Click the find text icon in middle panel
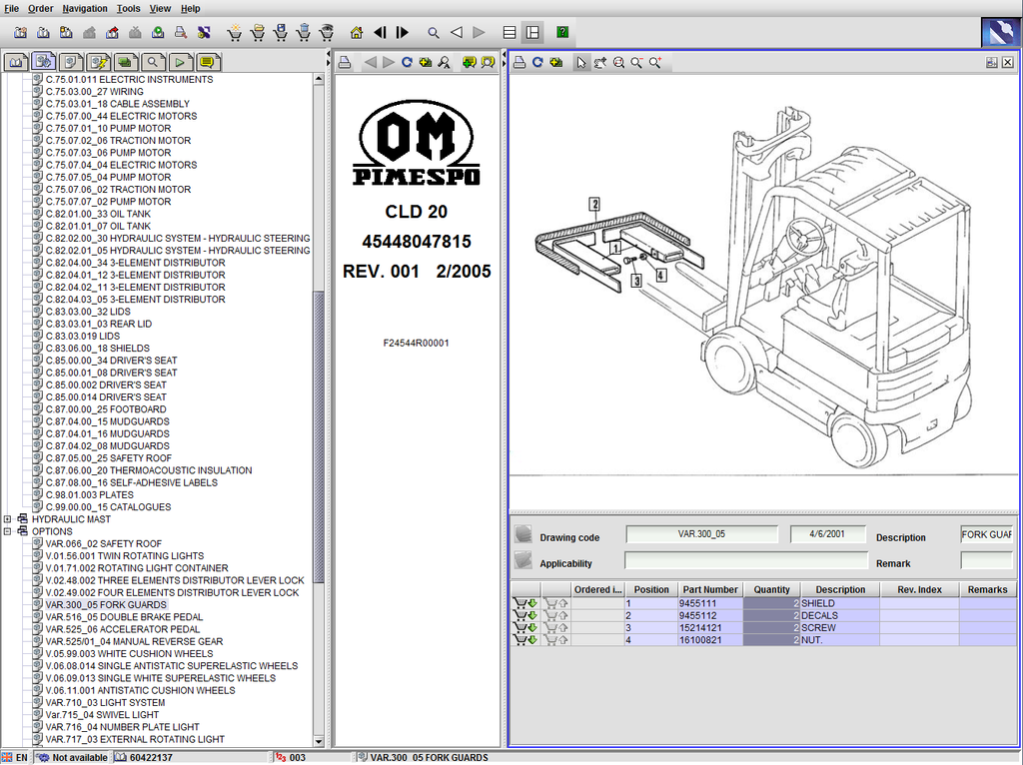This screenshot has width=1023, height=765. 444,63
